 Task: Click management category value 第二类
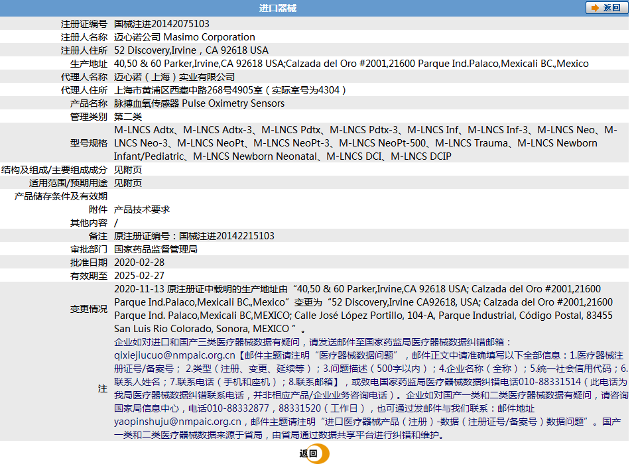[128, 117]
